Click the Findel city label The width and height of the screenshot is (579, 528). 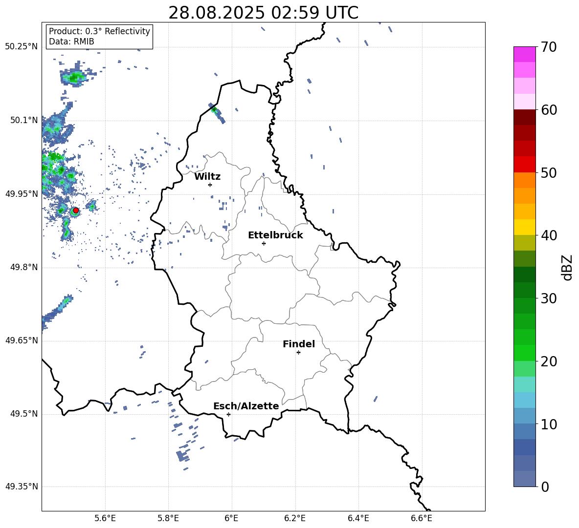tap(299, 344)
